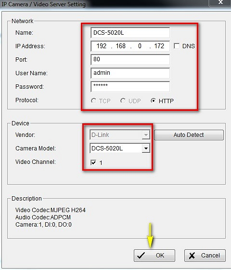Screen dimensions: 231x270
Task: Click the Port field showing 80
Action: [x=130, y=60]
